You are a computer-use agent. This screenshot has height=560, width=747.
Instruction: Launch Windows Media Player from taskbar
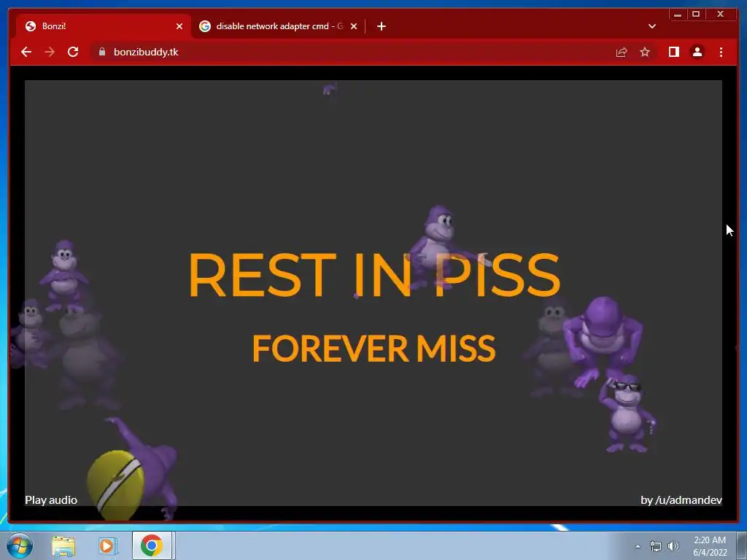[108, 545]
